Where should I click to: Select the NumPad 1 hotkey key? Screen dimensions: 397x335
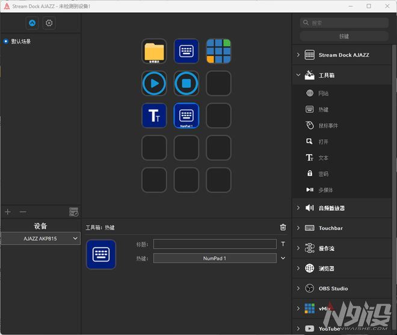coord(186,115)
